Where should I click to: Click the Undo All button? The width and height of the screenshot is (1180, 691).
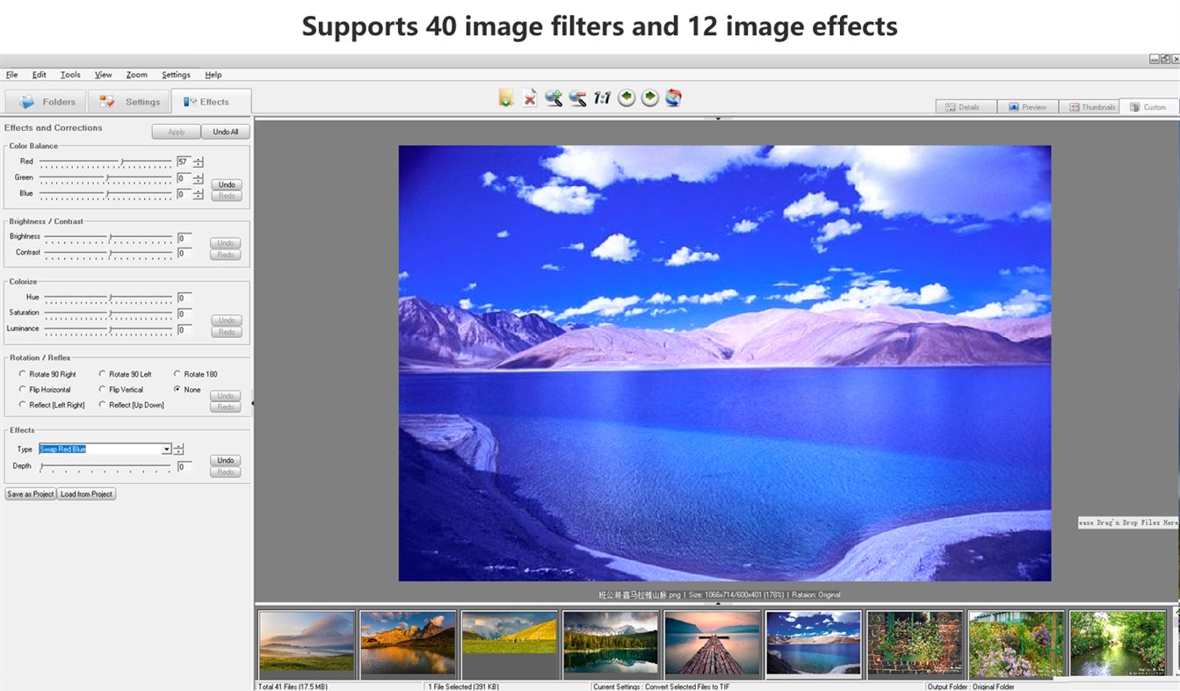pyautogui.click(x=225, y=131)
